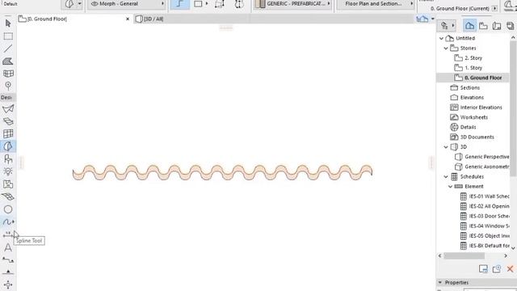Viewport: 517px width, 291px height.
Task: Select Interior Elevations in Navigator
Action: (481, 108)
